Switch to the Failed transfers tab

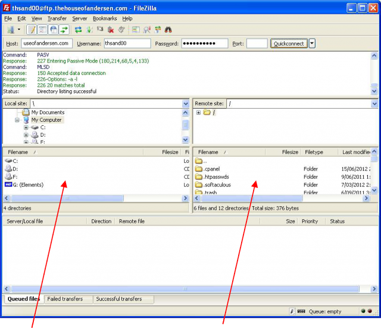click(x=68, y=299)
